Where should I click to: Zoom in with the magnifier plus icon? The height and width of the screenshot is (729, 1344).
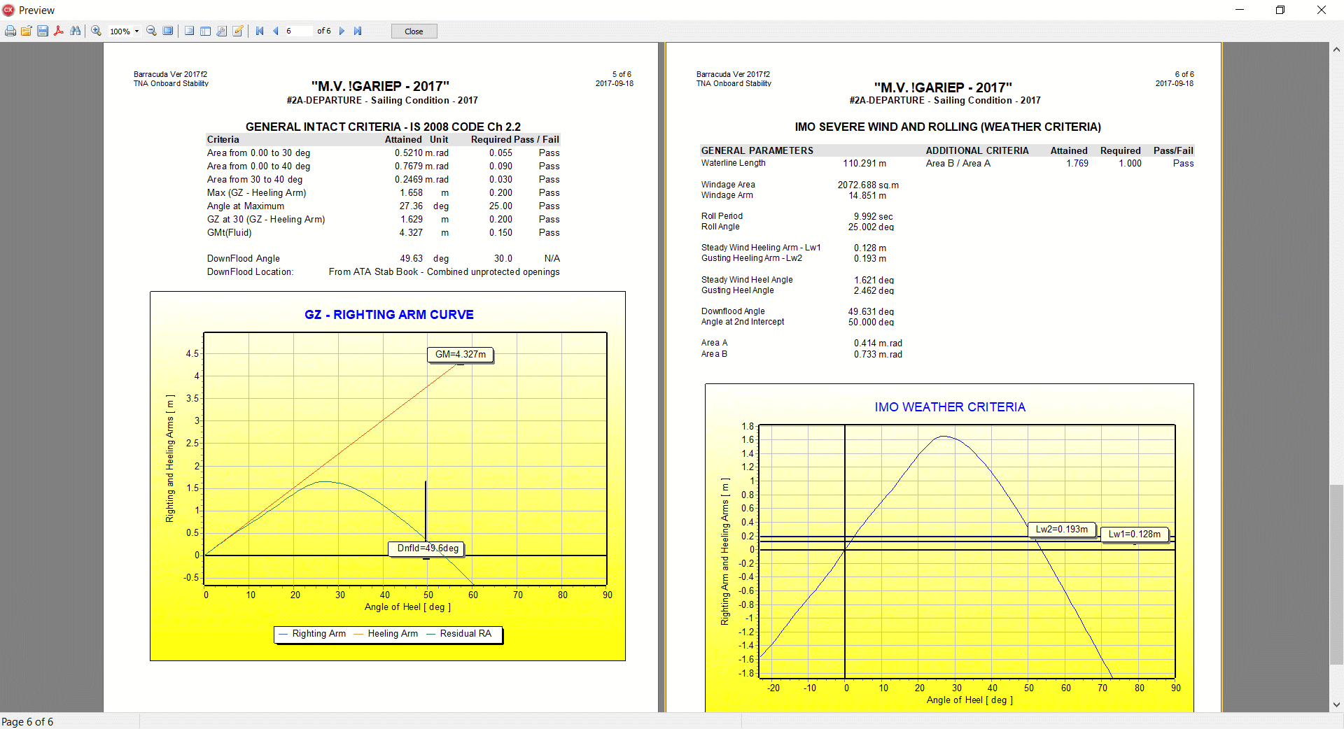(x=97, y=31)
